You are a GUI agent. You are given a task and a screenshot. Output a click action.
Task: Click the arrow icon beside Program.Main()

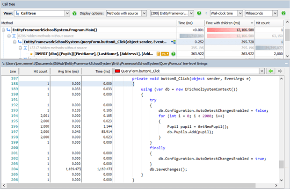click(8, 30)
